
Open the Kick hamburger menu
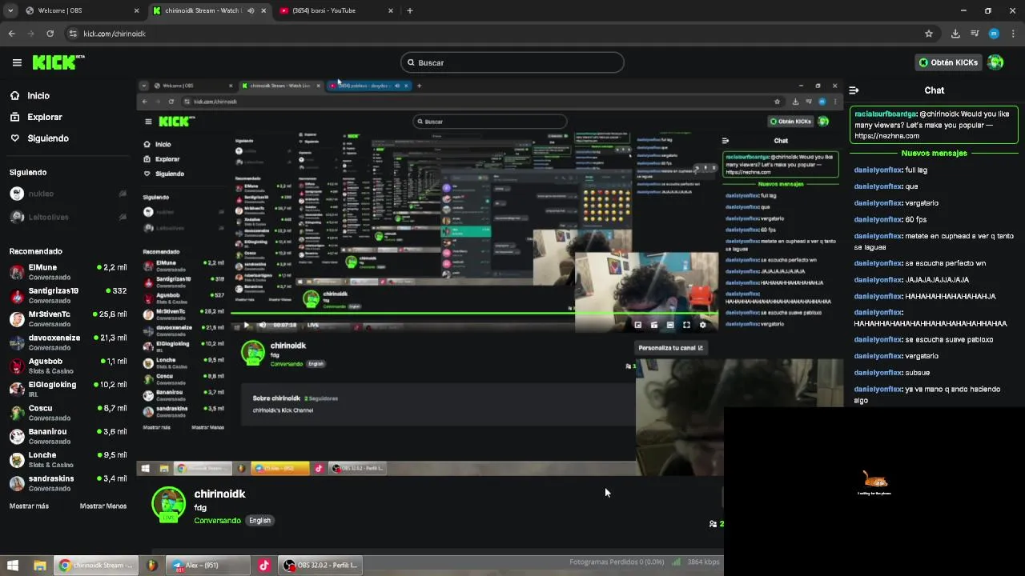[x=17, y=62]
